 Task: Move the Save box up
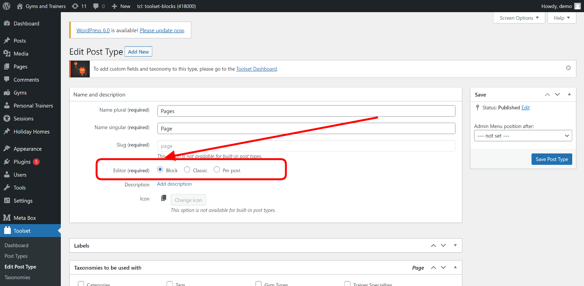pyautogui.click(x=547, y=95)
